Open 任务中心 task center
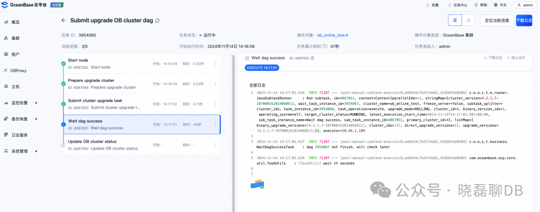The width and height of the screenshot is (540, 212). click(x=457, y=5)
